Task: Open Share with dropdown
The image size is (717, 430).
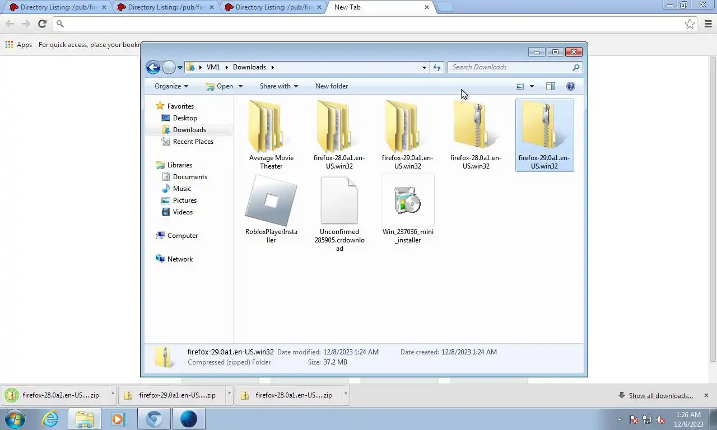Action: tap(278, 86)
